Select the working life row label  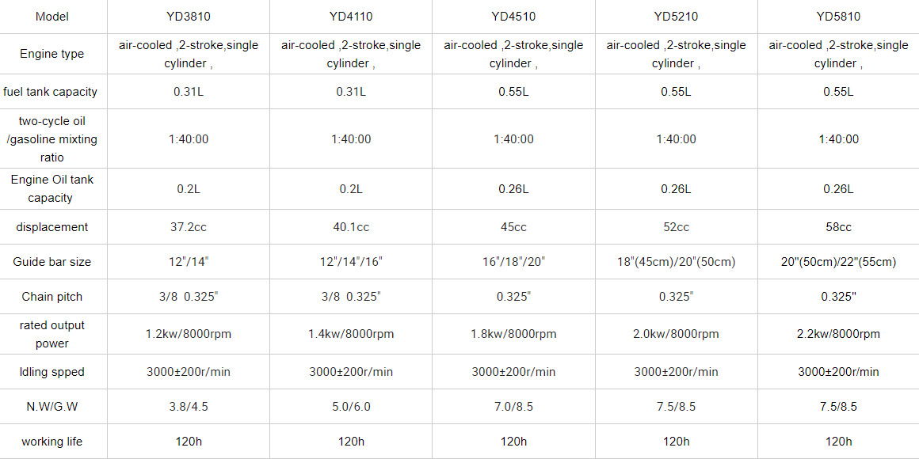tap(52, 442)
